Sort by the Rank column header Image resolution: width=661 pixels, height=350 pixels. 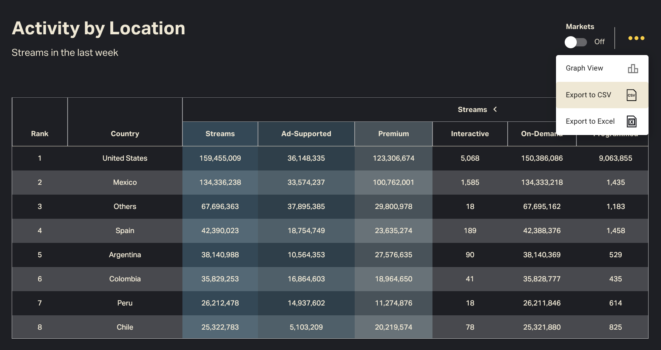pos(40,134)
